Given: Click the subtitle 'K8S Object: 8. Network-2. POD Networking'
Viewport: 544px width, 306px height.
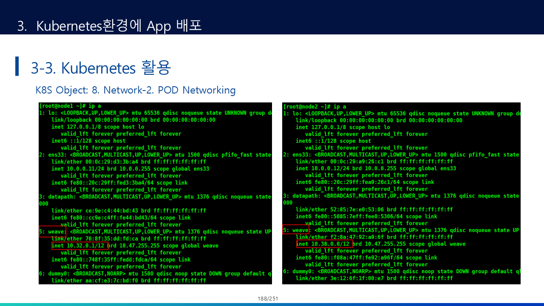Looking at the screenshot, I should pyautogui.click(x=136, y=90).
